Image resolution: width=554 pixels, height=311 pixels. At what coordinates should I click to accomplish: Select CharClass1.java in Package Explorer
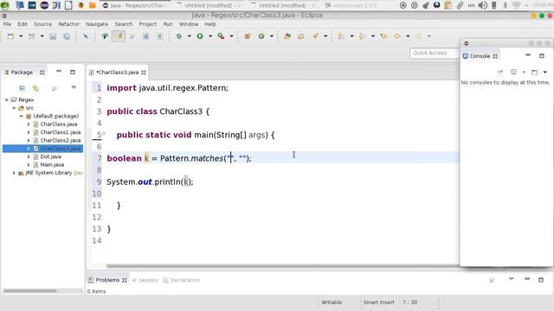61,132
